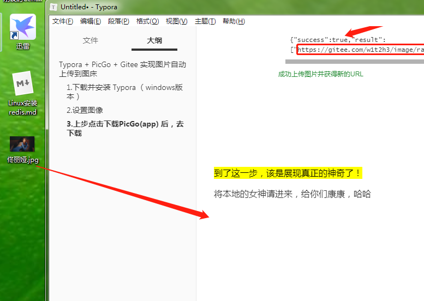Select the 大纲 sidebar tab
Screen dimensions: 424x301
click(x=154, y=41)
